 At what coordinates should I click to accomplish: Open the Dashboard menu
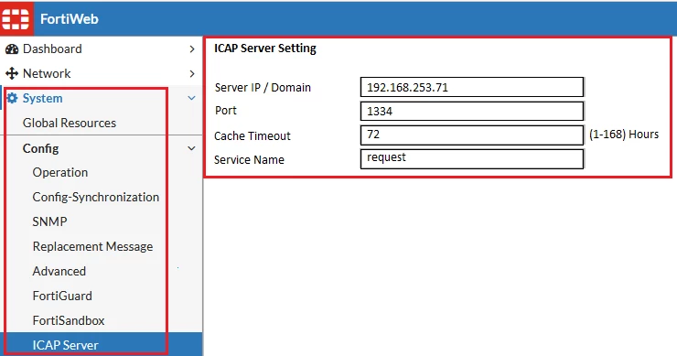(x=52, y=49)
